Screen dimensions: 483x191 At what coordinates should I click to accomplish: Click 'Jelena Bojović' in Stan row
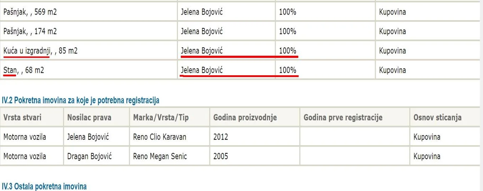tap(202, 70)
